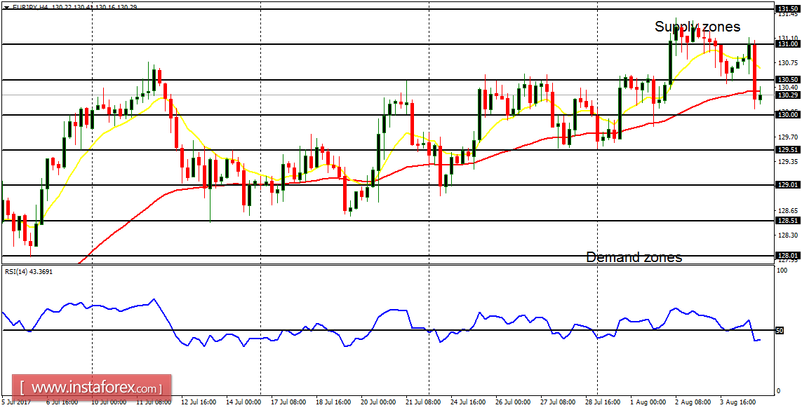
Task: Click the RSI scale value 50
Action: (780, 331)
